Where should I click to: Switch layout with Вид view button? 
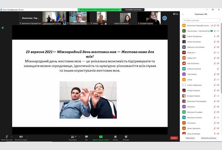tap(175, 14)
